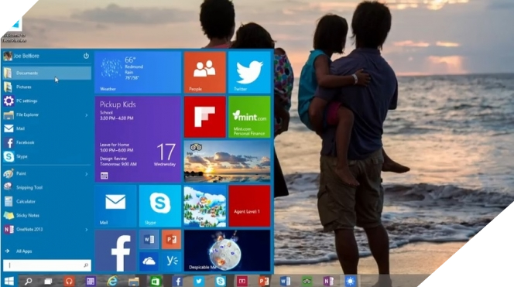514x287 pixels.
Task: Open the File Explorer folder on the taskbar
Action: [x=134, y=281]
